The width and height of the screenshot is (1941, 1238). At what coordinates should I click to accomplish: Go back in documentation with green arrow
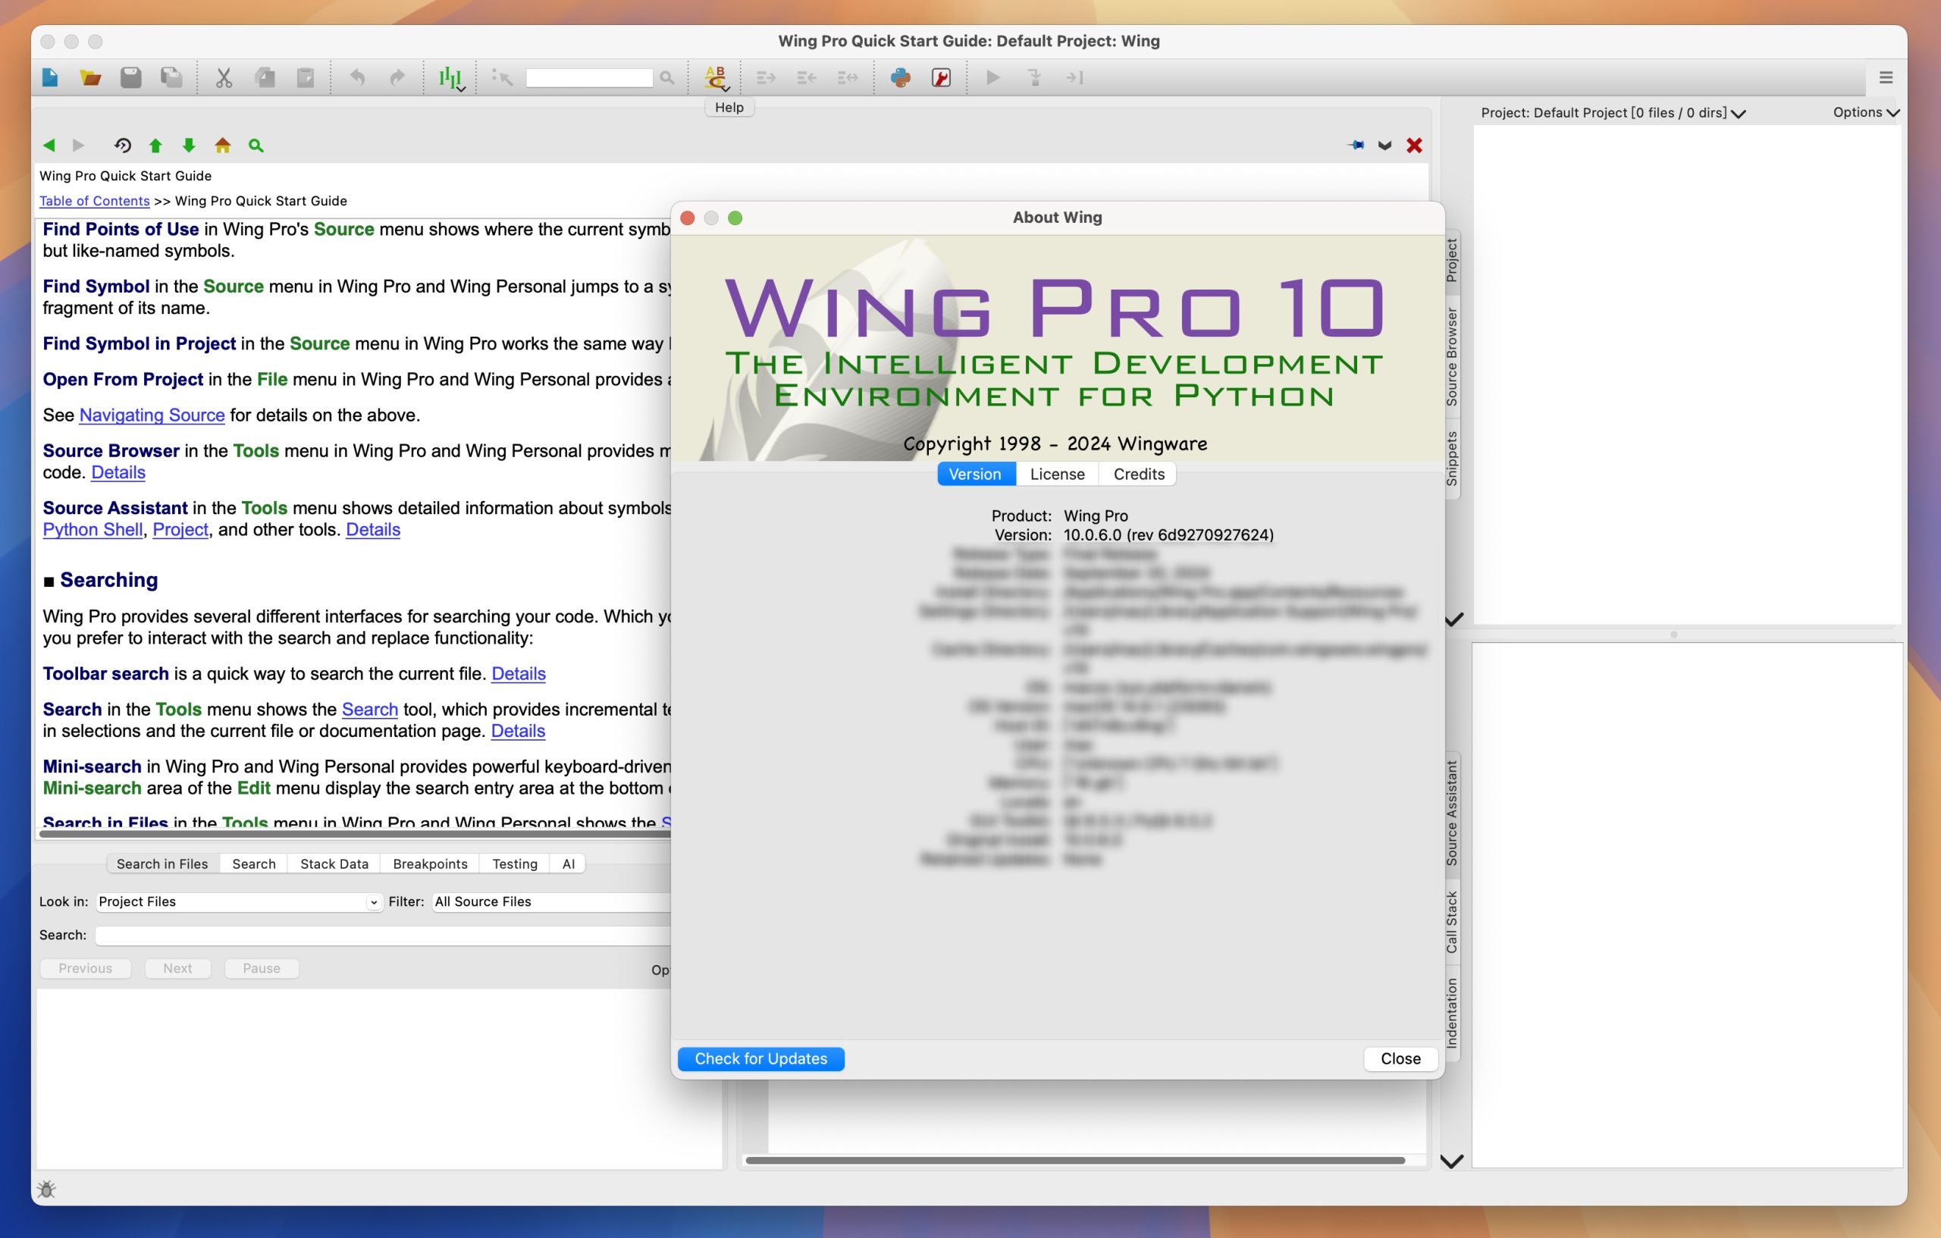coord(49,145)
